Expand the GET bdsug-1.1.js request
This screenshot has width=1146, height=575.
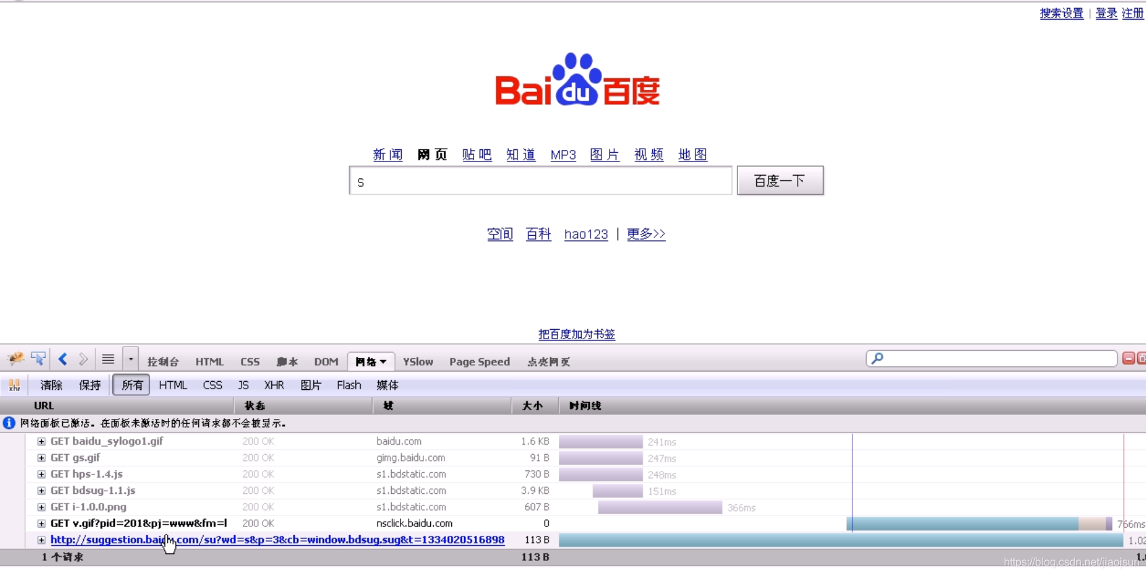(x=41, y=491)
